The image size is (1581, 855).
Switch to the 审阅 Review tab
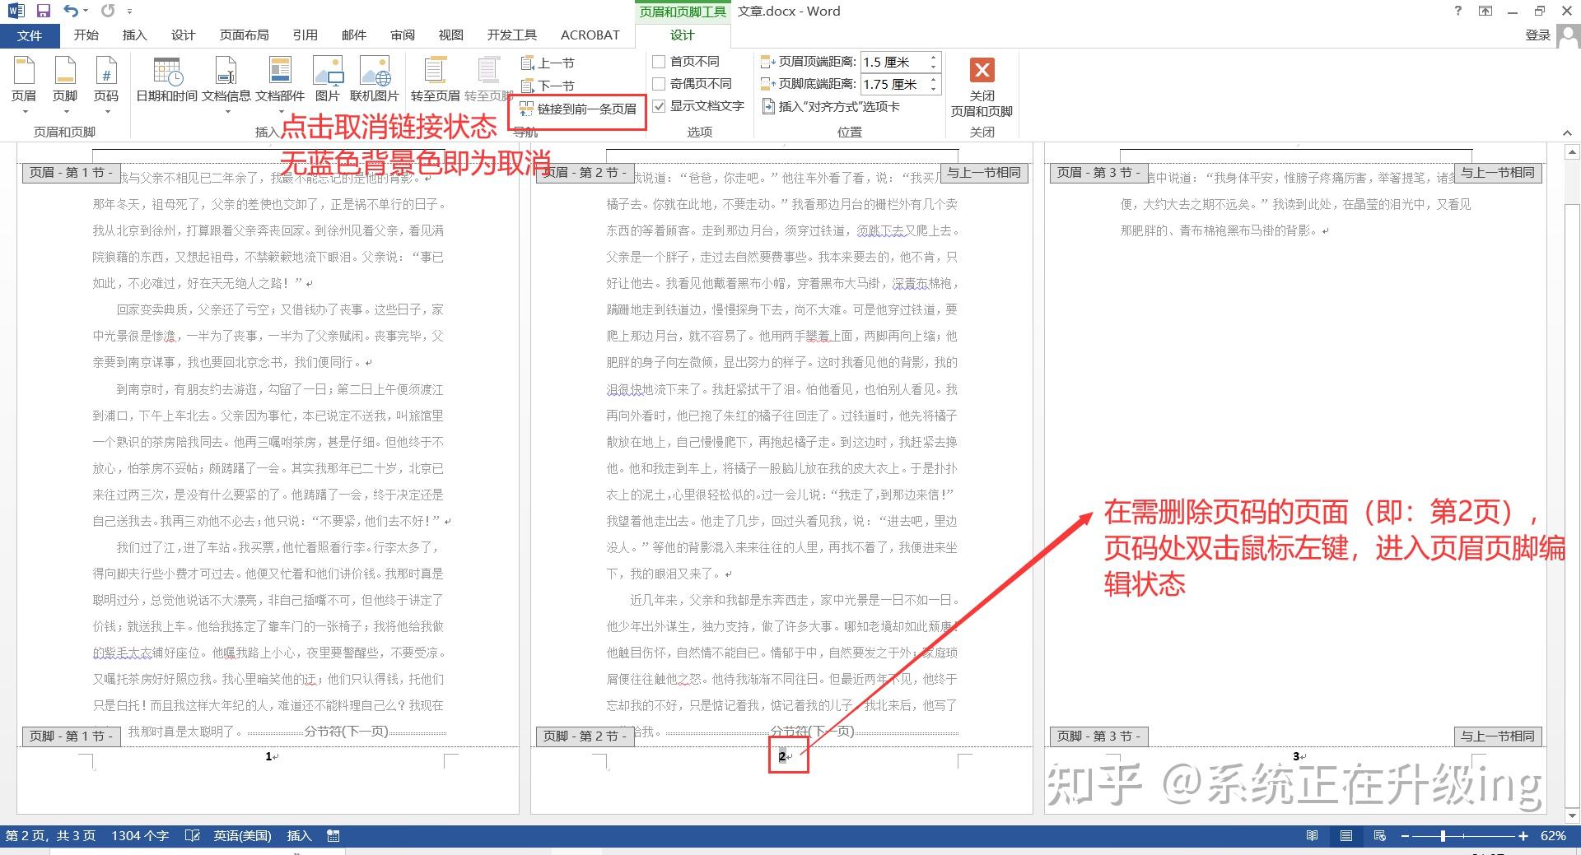point(403,35)
